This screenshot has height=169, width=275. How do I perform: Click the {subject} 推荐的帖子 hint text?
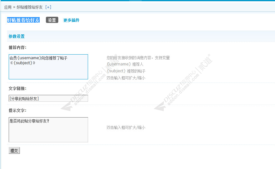(x=126, y=71)
